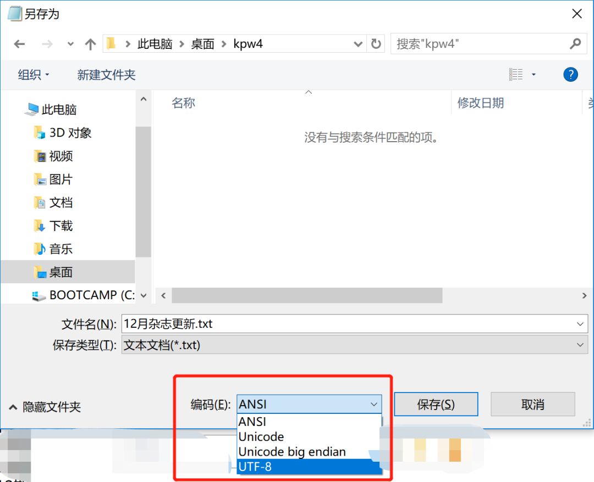Choose Unicode big endian encoding

pyautogui.click(x=309, y=452)
